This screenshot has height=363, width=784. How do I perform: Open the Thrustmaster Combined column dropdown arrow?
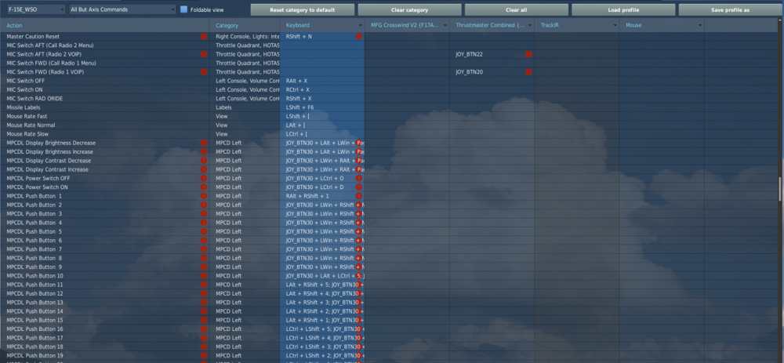coord(530,26)
